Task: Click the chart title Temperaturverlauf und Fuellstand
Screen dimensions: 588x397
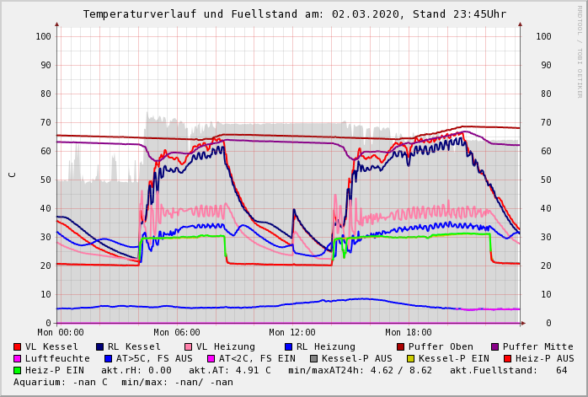Action: tap(294, 14)
